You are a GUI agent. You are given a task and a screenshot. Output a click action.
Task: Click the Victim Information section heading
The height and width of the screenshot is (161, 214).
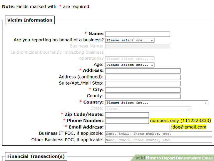coord(30,20)
